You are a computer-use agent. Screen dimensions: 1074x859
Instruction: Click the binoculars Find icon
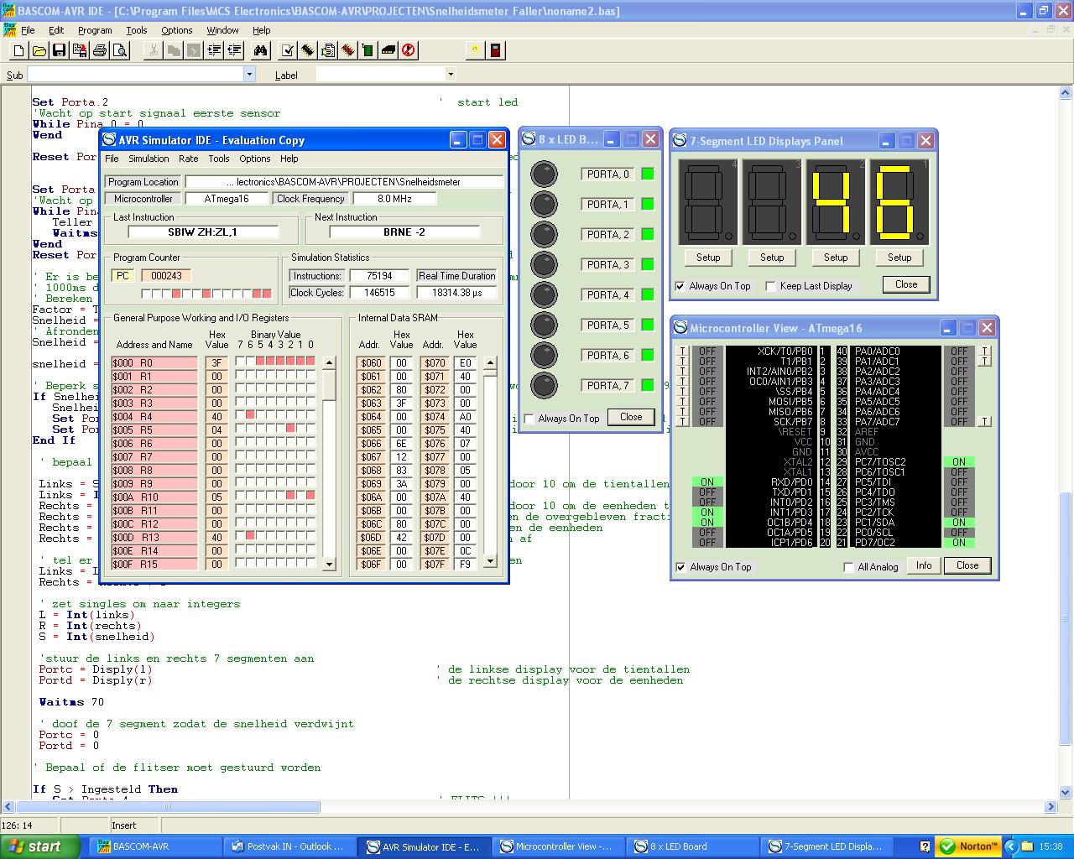(260, 51)
